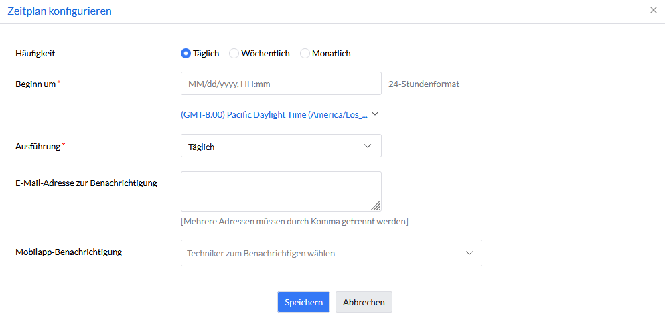
Task: Select the Täglich frequency radio button
Action: point(186,54)
